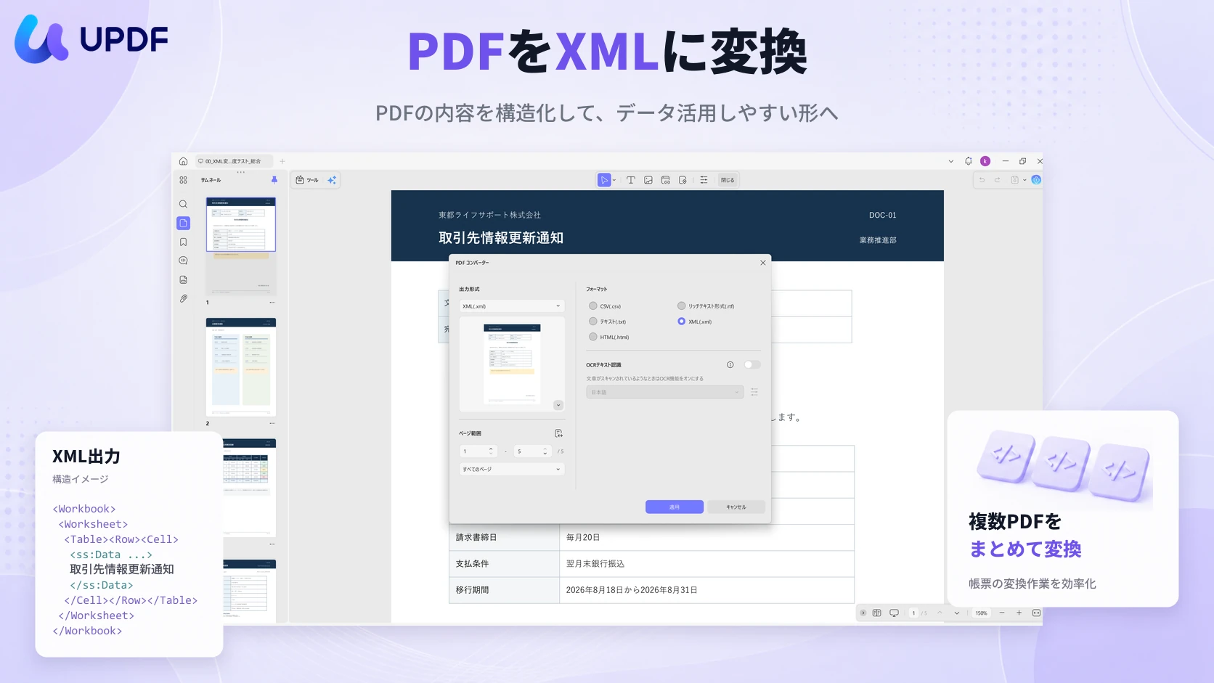1214x683 pixels.
Task: Switch to the 00_XML変…度テスト_総合 document tab
Action: 232,161
